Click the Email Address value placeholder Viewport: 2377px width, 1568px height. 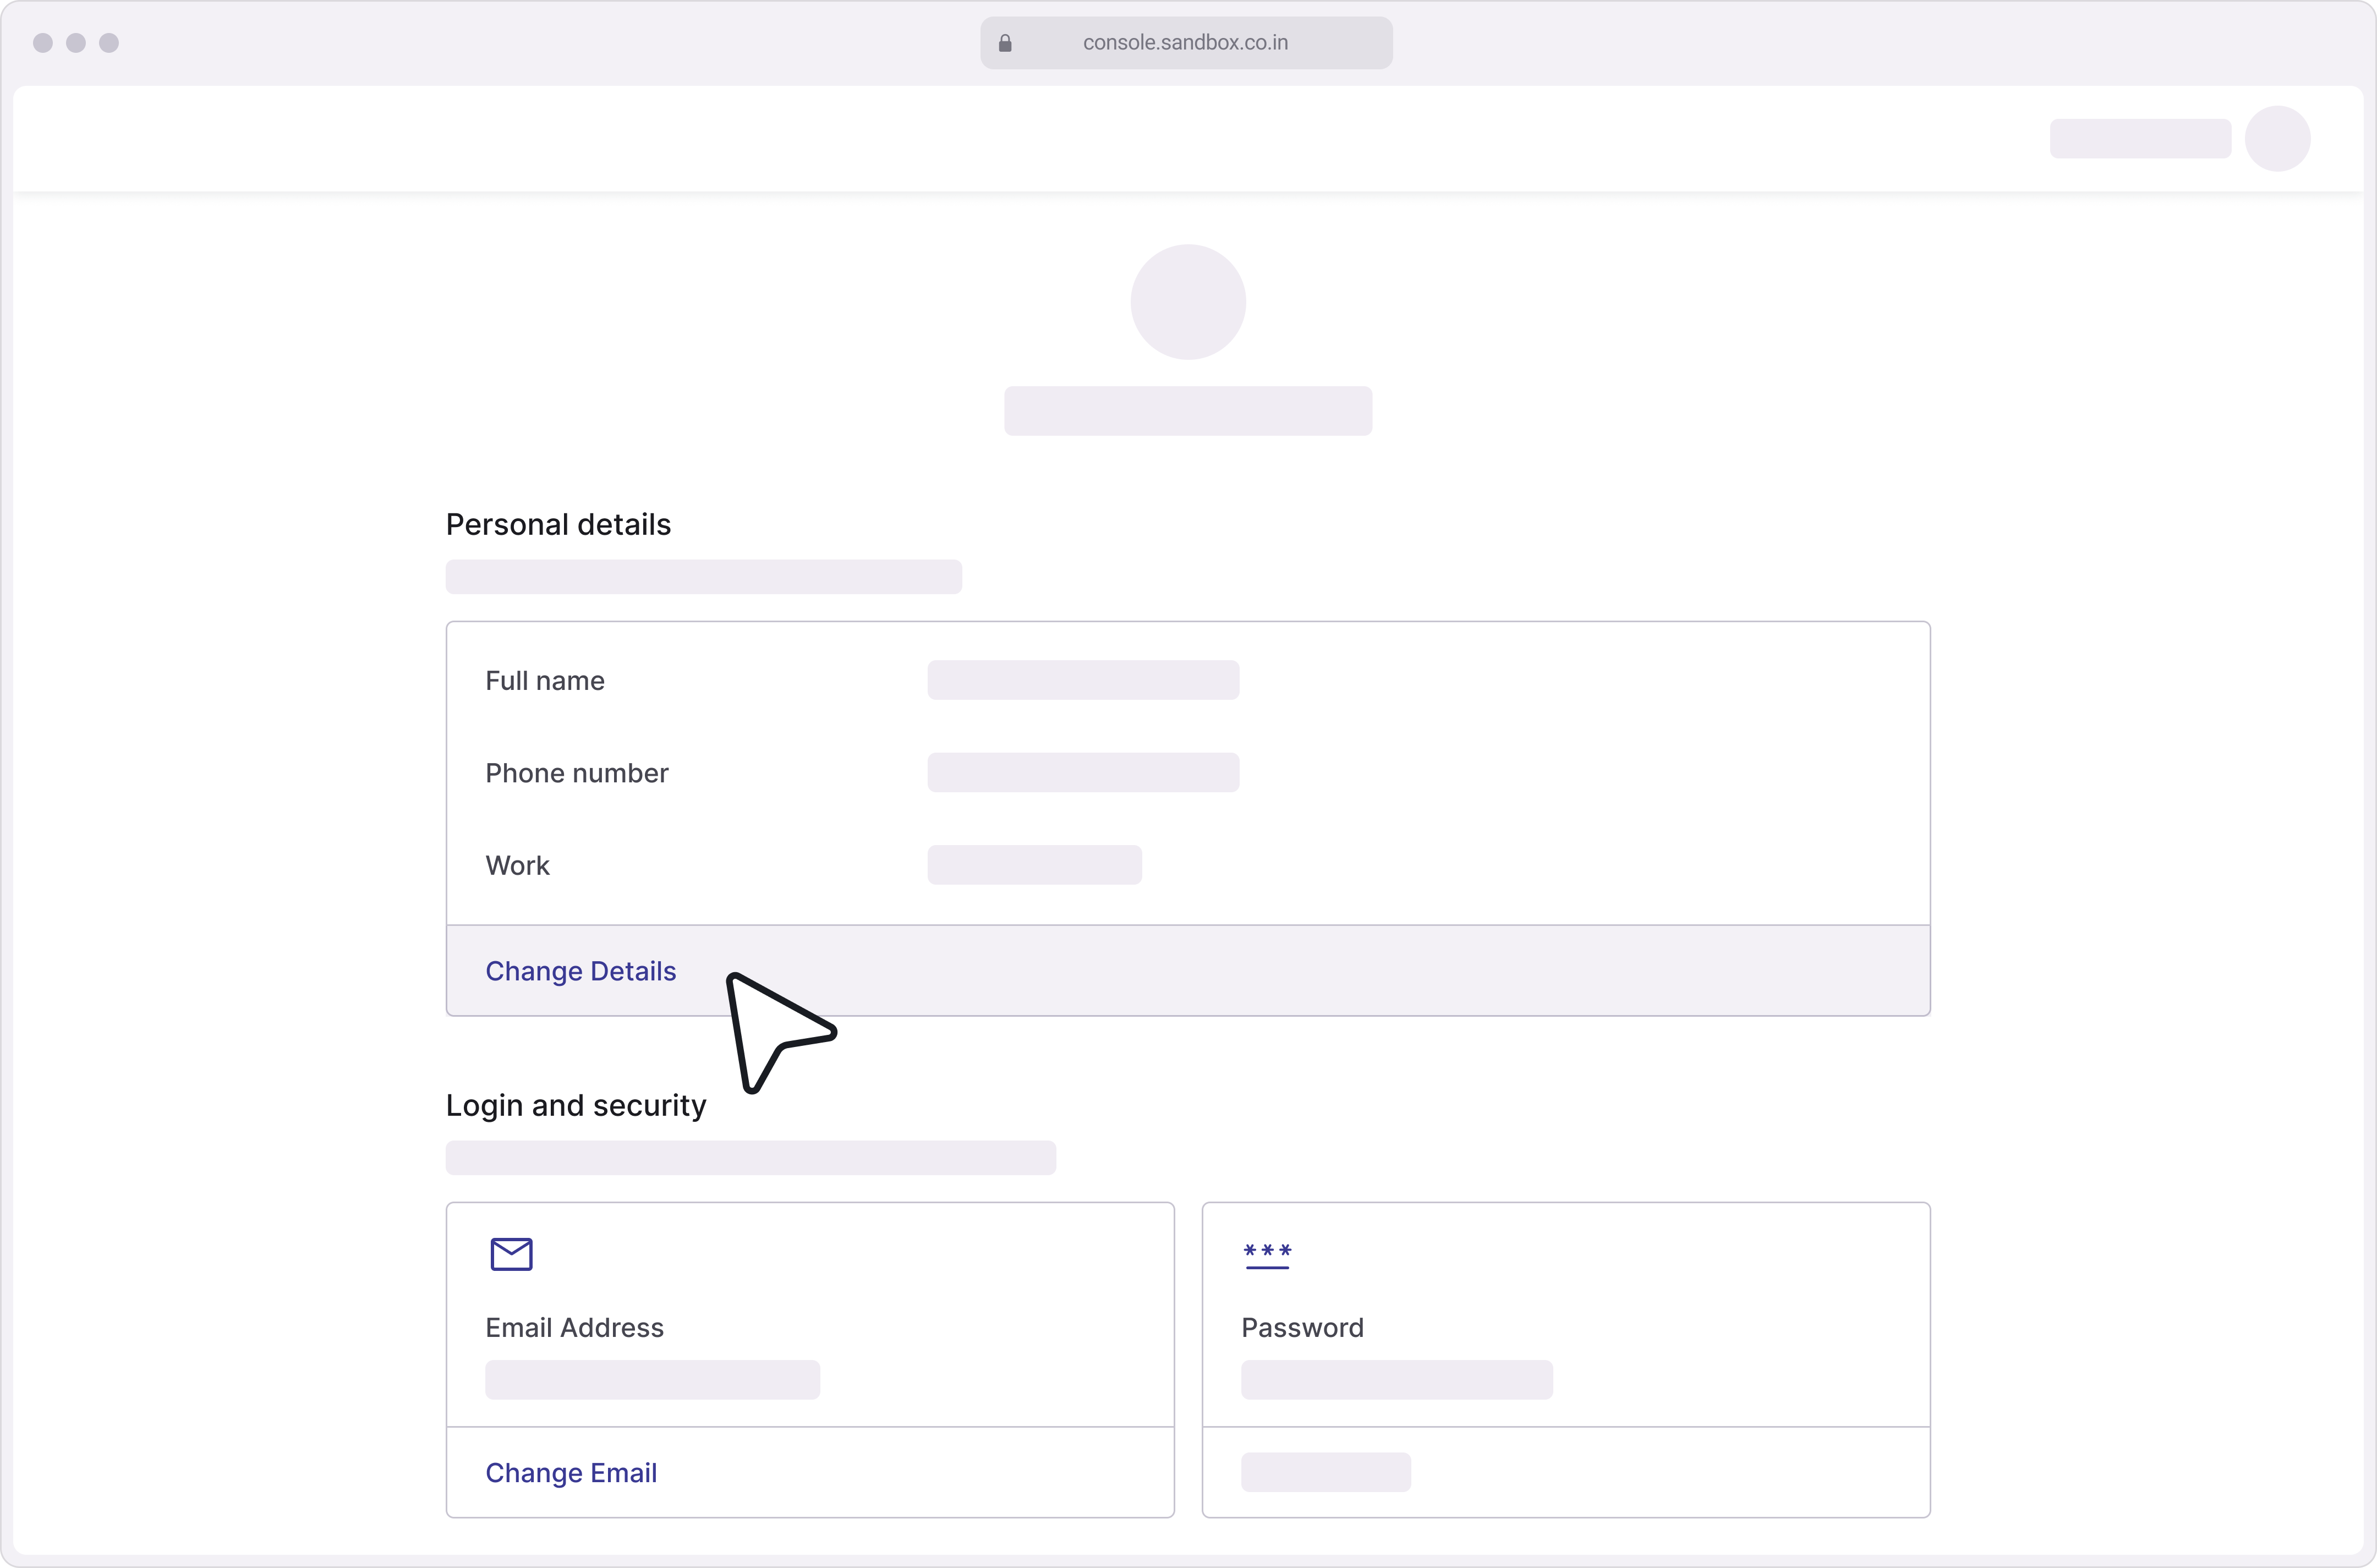coord(652,1380)
